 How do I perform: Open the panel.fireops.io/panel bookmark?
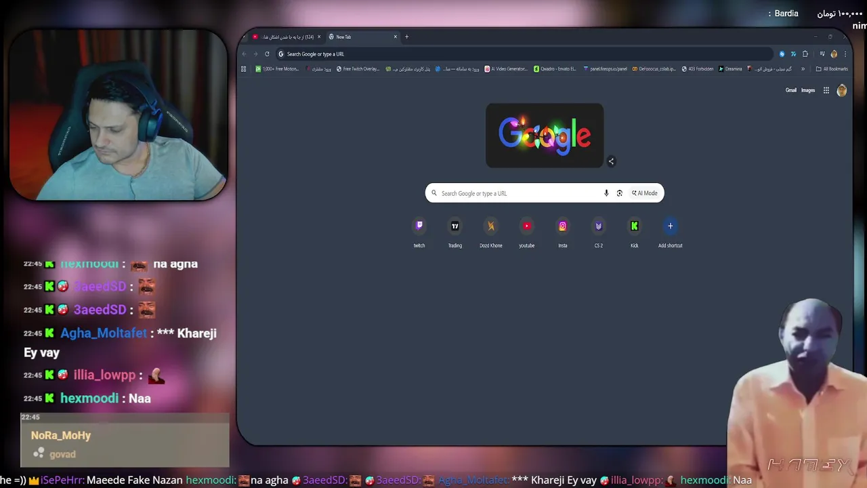click(606, 68)
